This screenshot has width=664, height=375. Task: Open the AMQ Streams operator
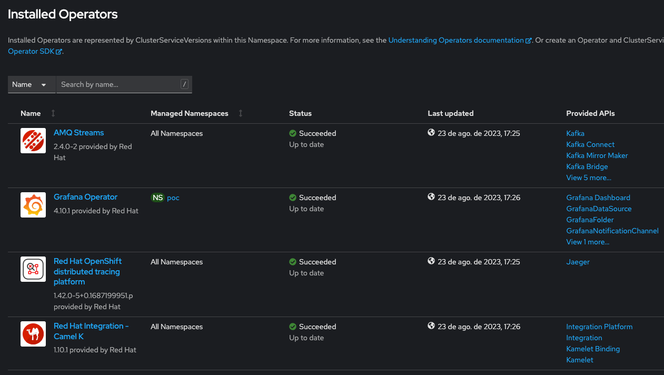click(78, 133)
